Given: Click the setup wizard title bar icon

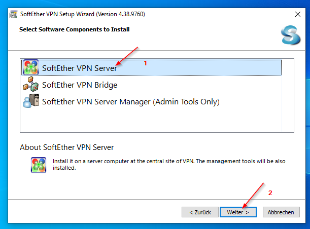Looking at the screenshot, I should point(13,14).
